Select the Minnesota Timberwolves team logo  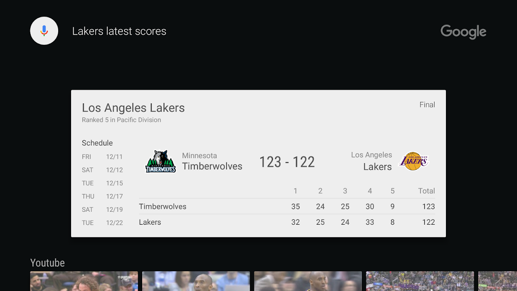coord(160,161)
